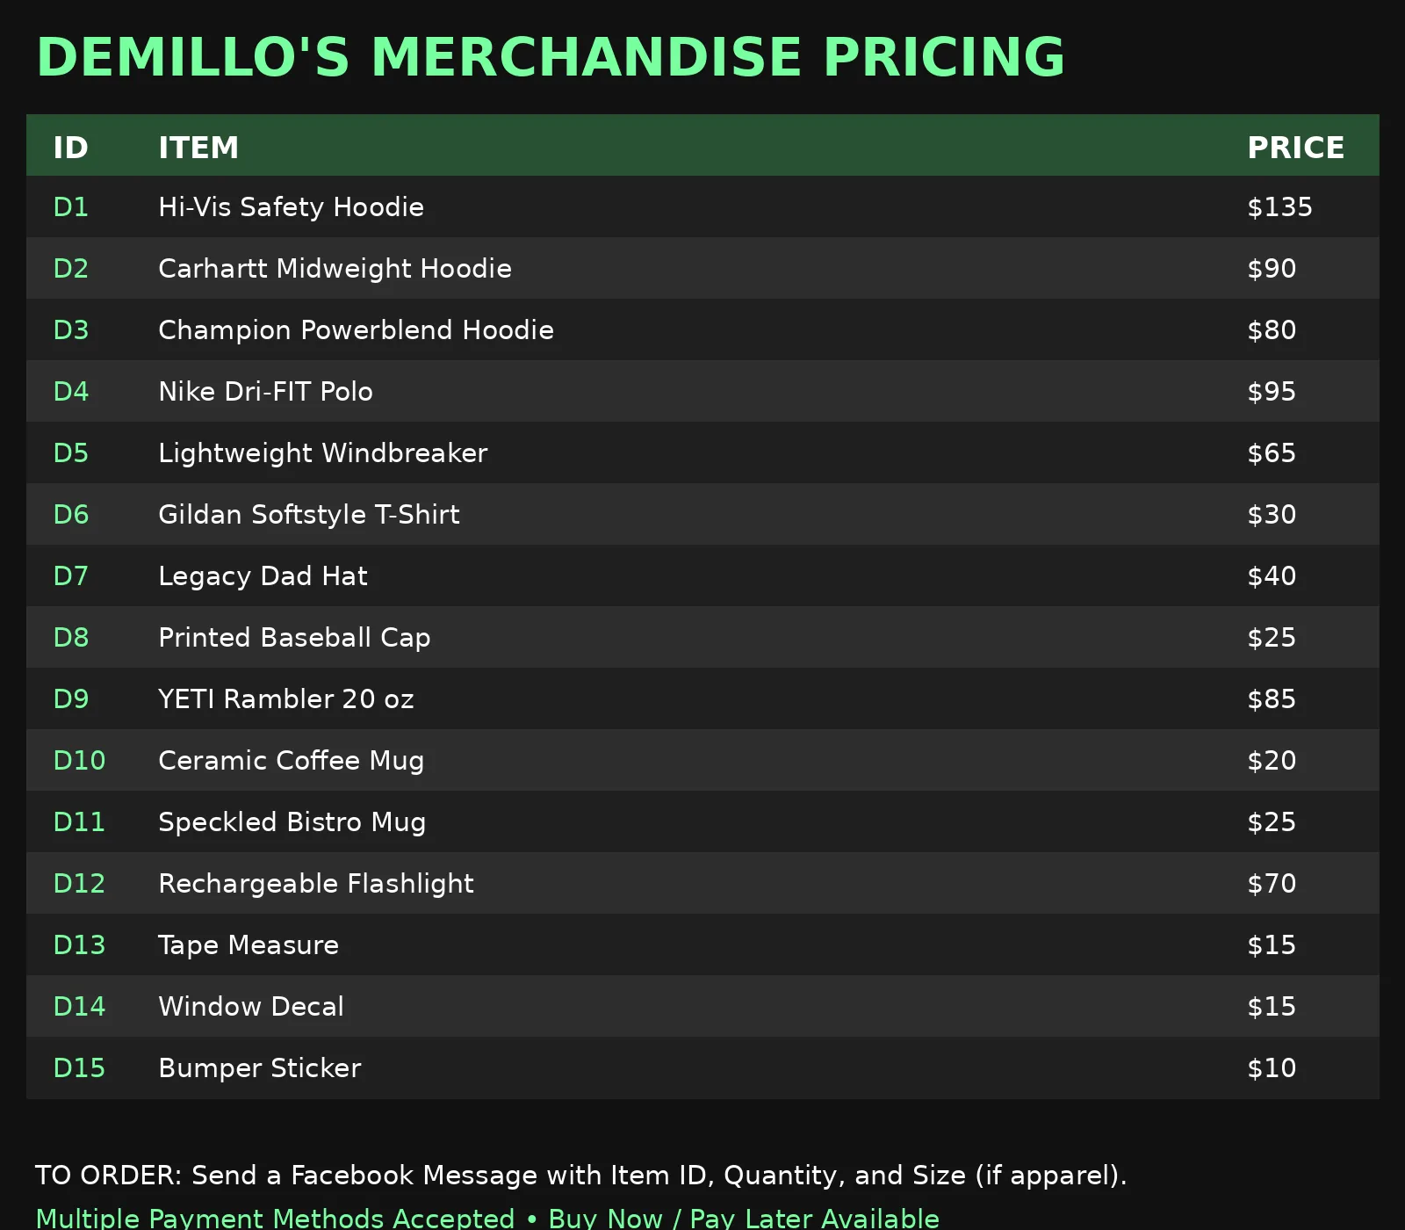
Task: Select Champion Powerblend Hoodie item
Action: pos(356,329)
